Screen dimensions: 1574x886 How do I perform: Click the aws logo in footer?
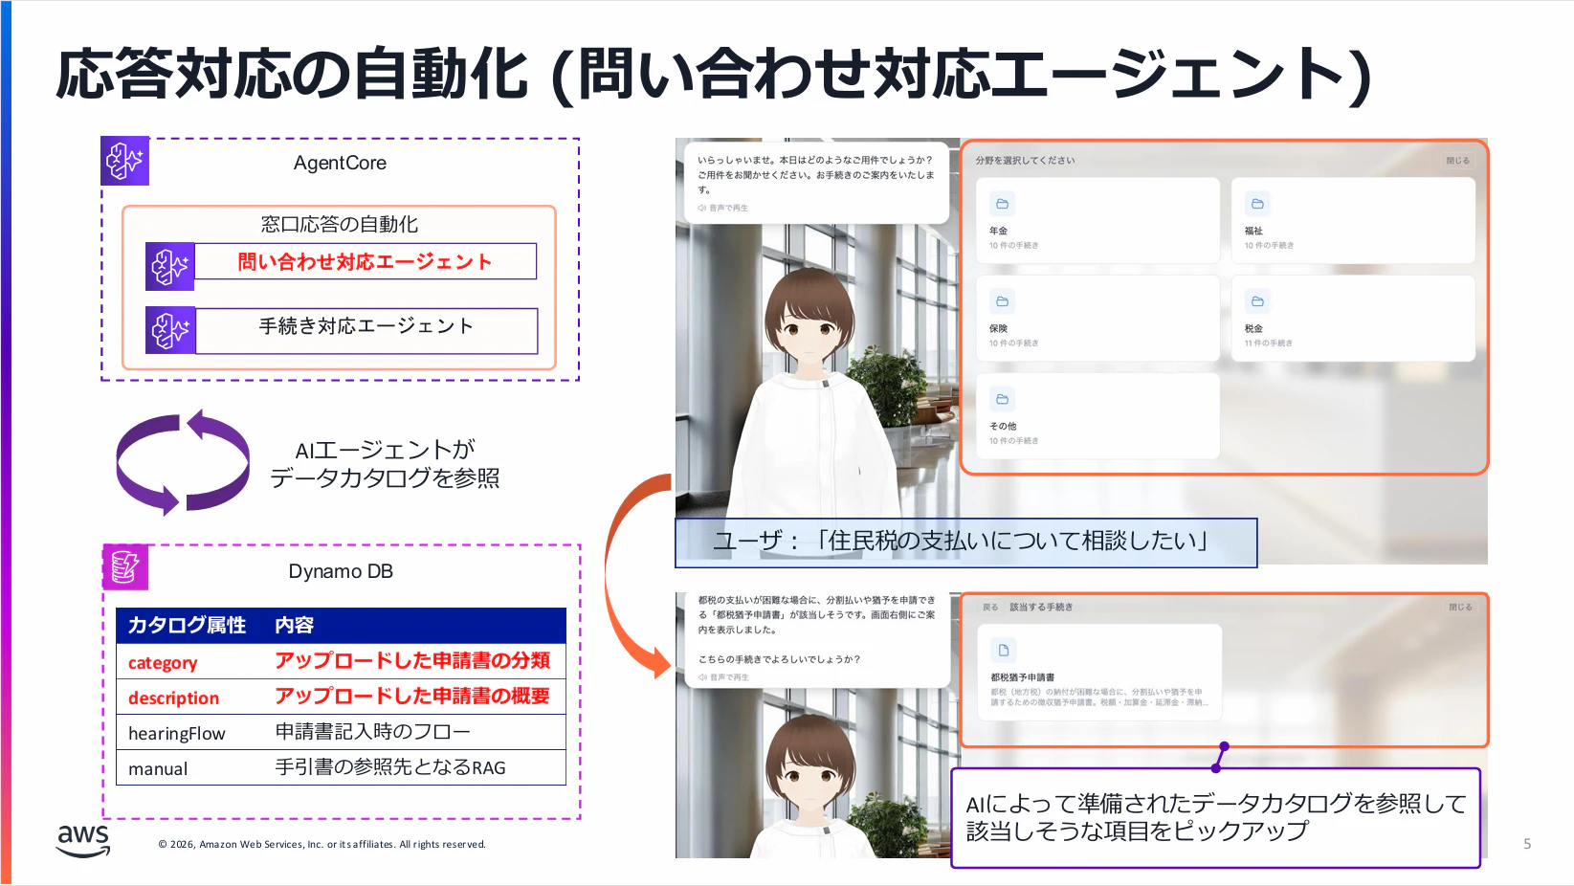point(83,840)
